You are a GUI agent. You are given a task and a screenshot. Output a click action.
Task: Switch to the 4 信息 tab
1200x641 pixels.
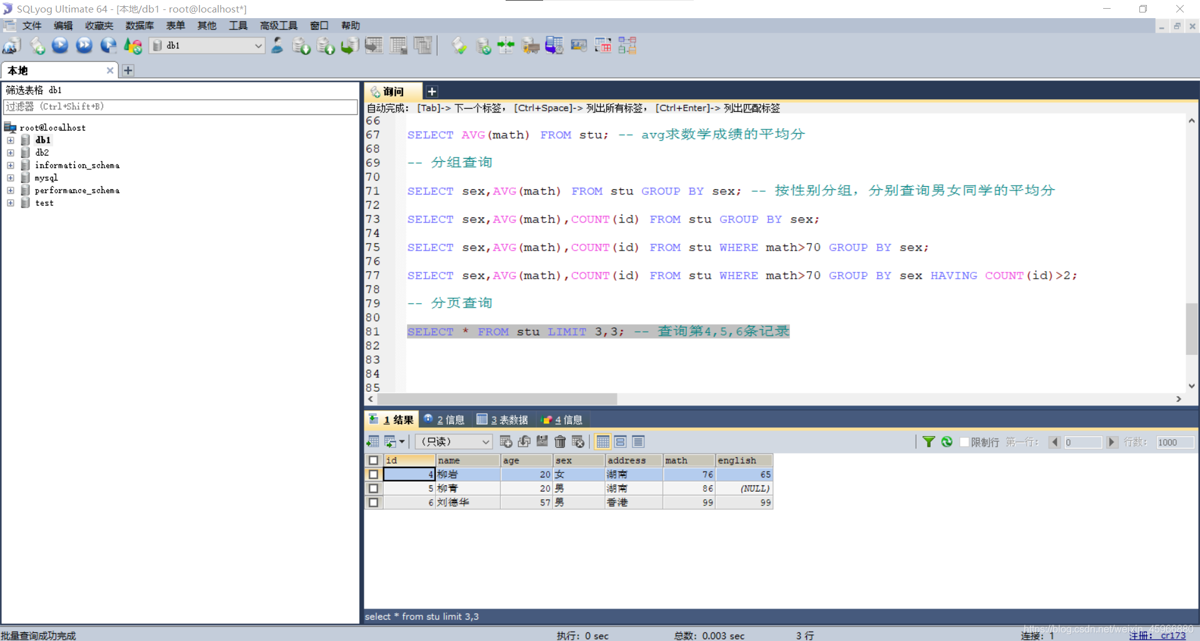pos(562,420)
